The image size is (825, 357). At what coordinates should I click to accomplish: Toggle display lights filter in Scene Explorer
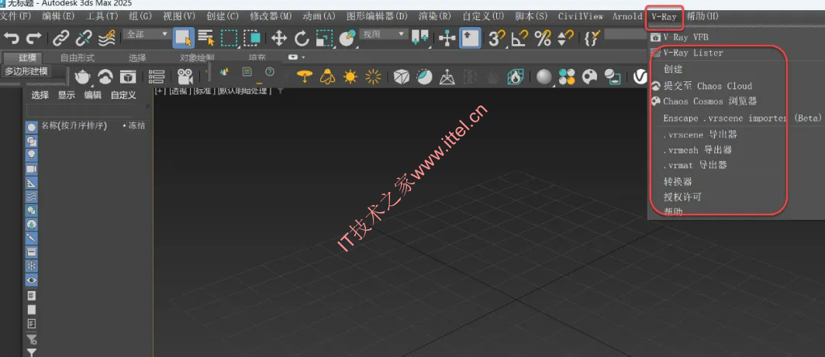point(32,155)
